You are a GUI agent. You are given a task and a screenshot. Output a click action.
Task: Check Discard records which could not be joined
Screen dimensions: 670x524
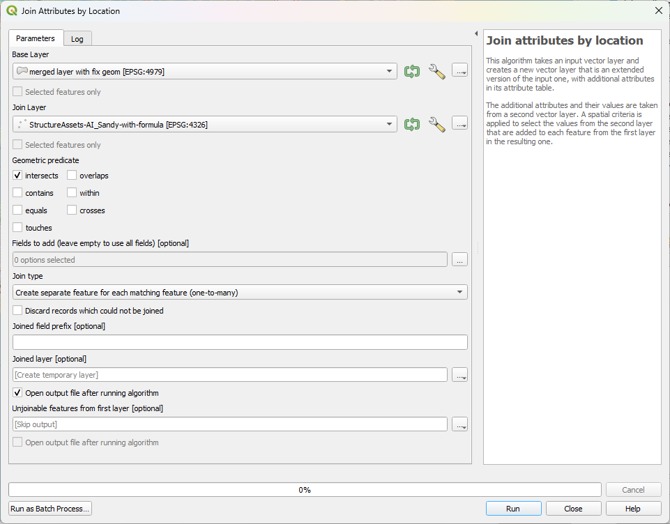pos(17,311)
